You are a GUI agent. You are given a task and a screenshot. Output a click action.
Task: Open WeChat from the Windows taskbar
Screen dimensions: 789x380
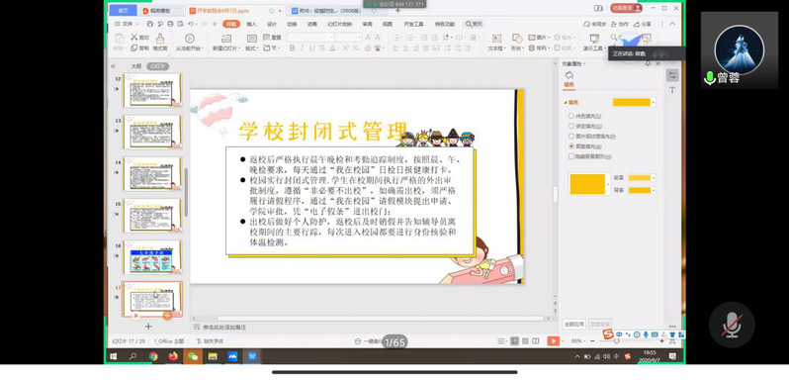point(193,356)
